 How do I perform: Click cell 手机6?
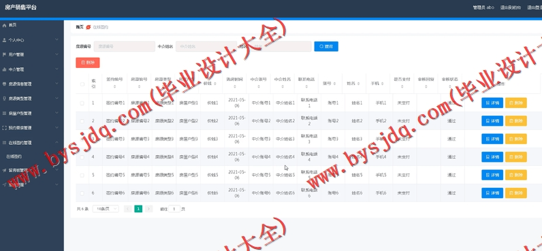click(x=381, y=193)
